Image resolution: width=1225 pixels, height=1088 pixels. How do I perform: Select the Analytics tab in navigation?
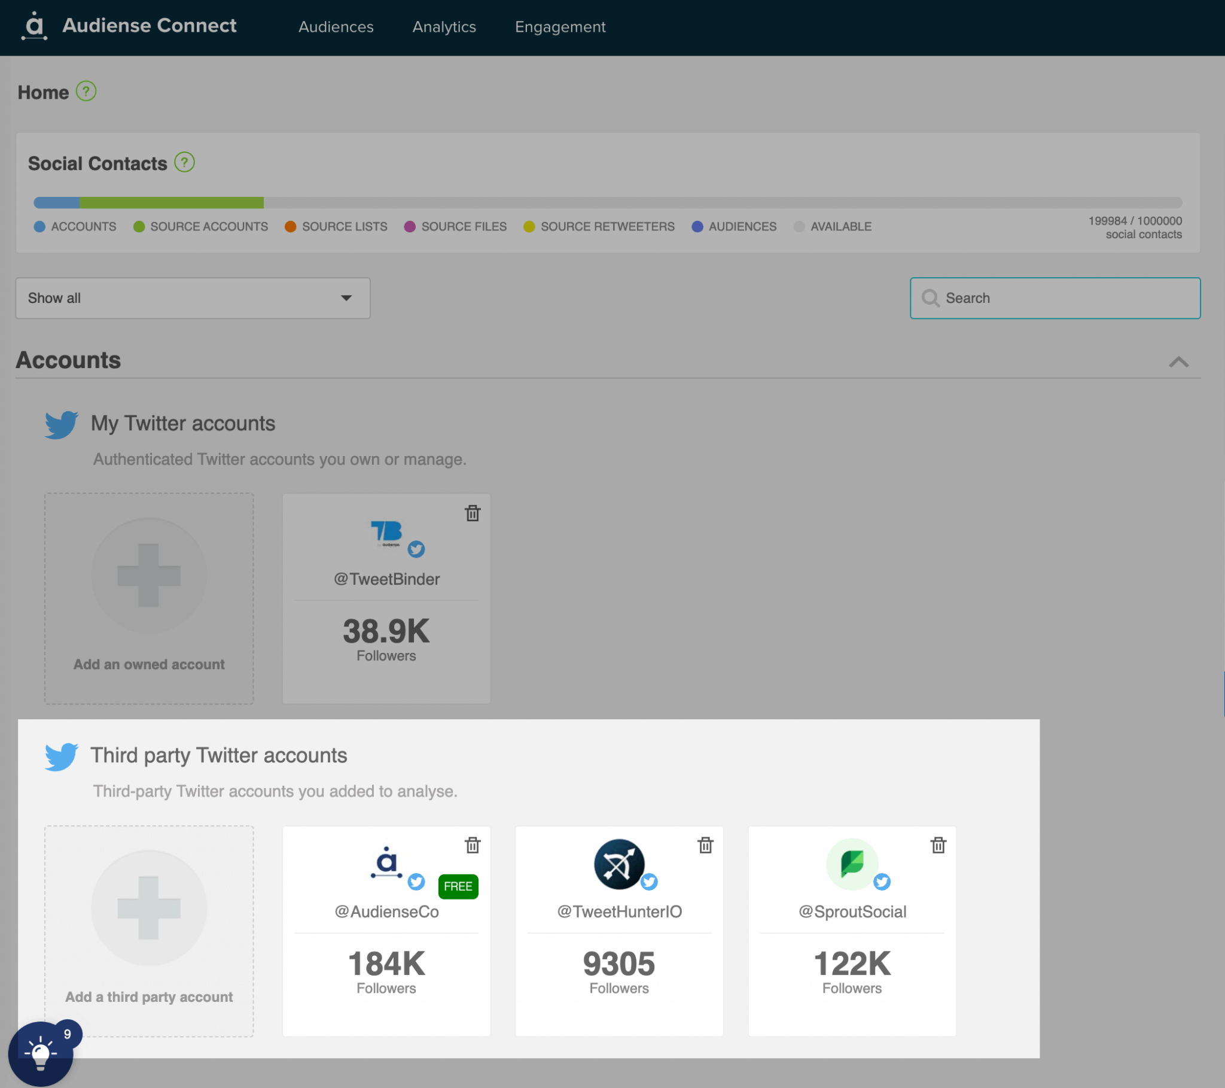[x=442, y=26]
